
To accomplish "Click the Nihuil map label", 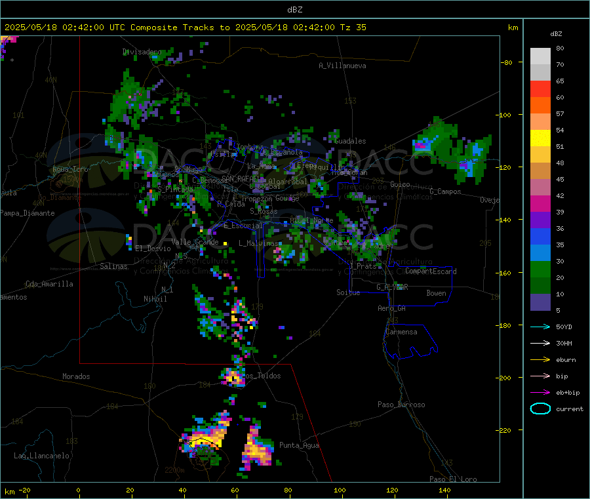I will pyautogui.click(x=155, y=299).
